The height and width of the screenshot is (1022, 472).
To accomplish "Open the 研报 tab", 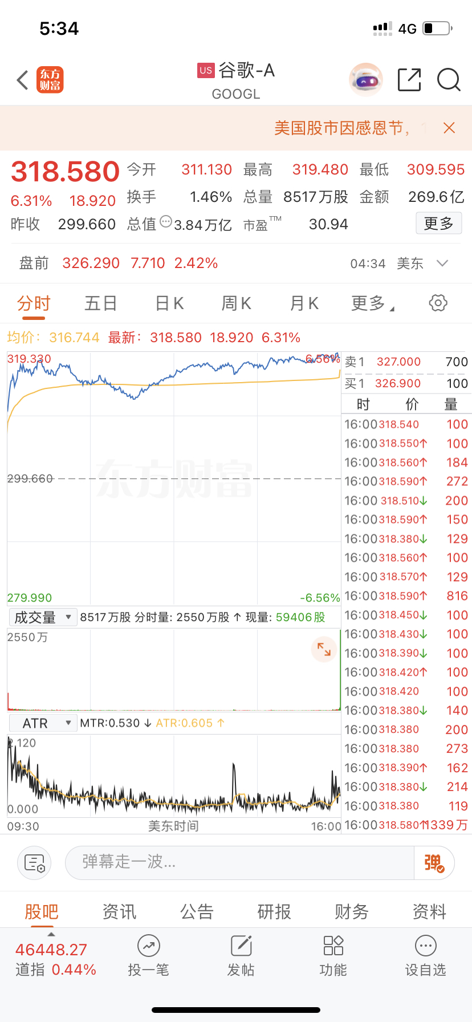I will click(x=274, y=911).
